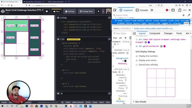Screen dimensions: 192x108
Task: Click Add to Collection in footer
Action: click(78, 102)
